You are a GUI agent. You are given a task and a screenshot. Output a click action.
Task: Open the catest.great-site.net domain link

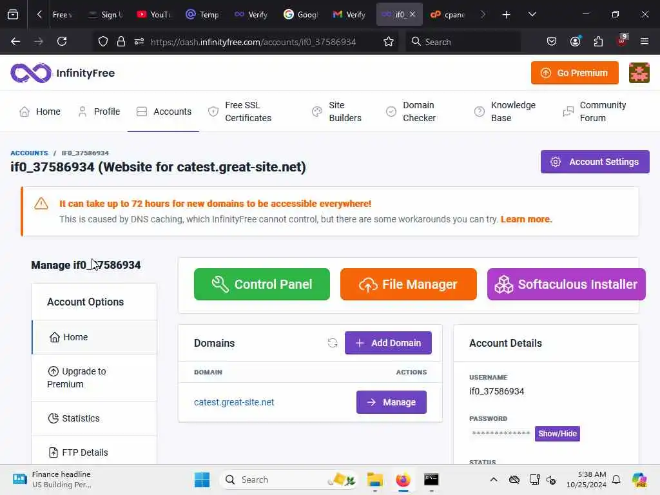click(234, 402)
